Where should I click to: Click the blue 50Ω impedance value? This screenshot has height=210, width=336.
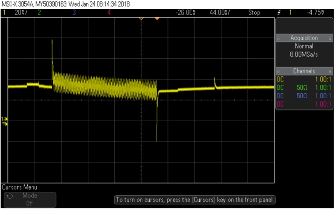[302, 96]
